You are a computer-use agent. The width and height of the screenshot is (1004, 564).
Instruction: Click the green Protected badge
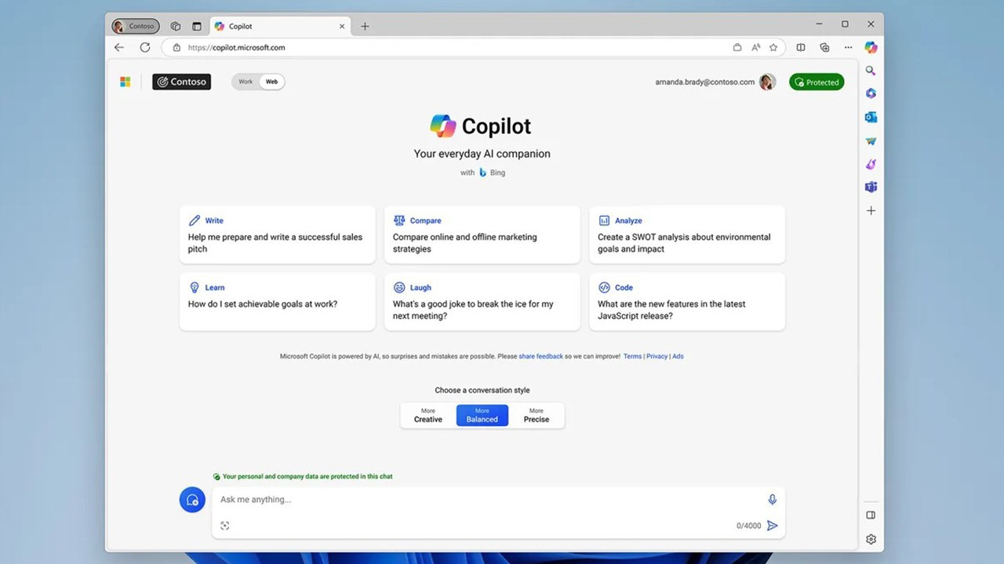(817, 81)
